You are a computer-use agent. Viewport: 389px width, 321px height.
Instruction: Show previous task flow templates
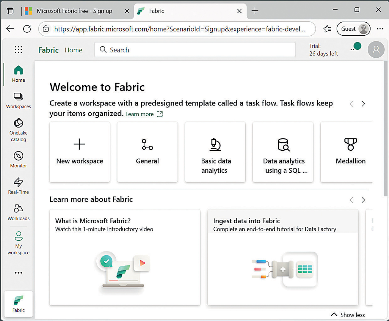352,104
